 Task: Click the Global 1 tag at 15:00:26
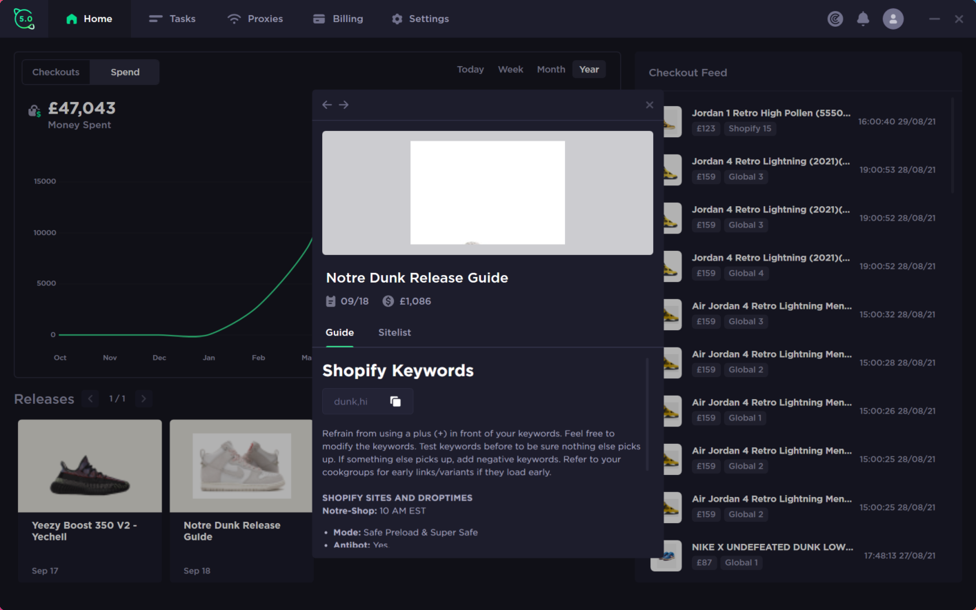point(745,418)
